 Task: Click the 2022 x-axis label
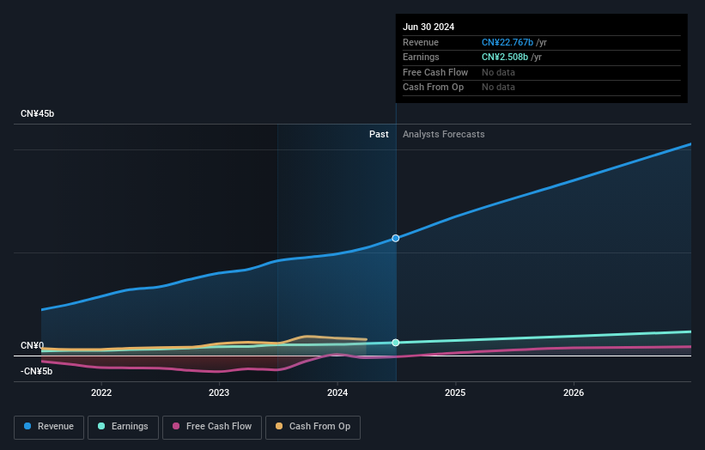coord(101,393)
